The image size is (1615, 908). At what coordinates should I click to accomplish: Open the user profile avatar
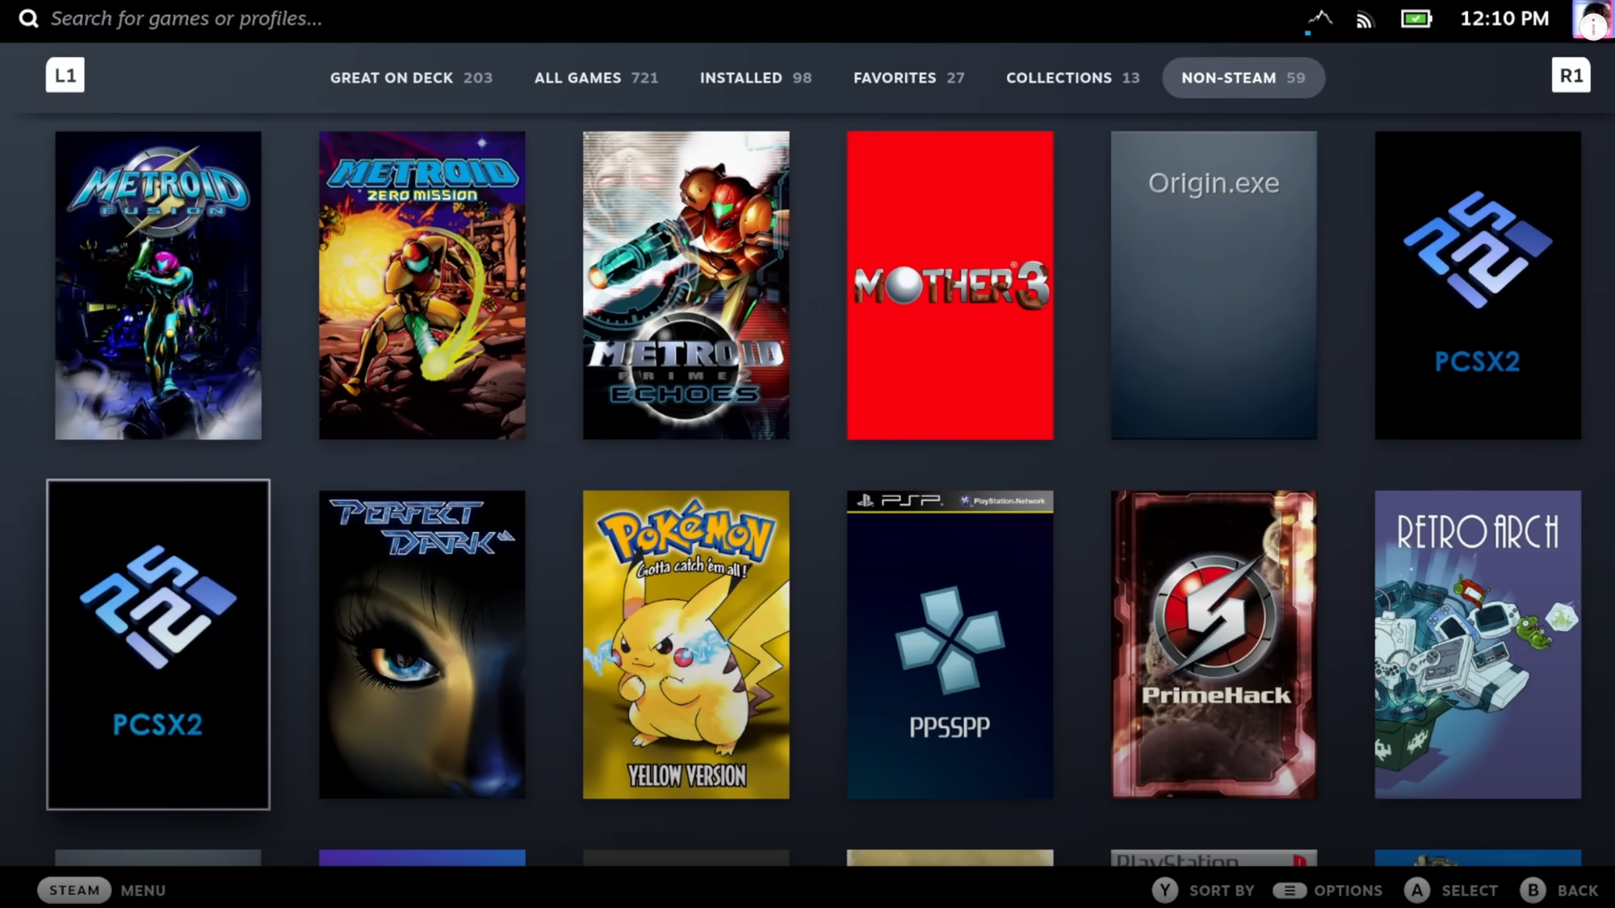click(1592, 19)
